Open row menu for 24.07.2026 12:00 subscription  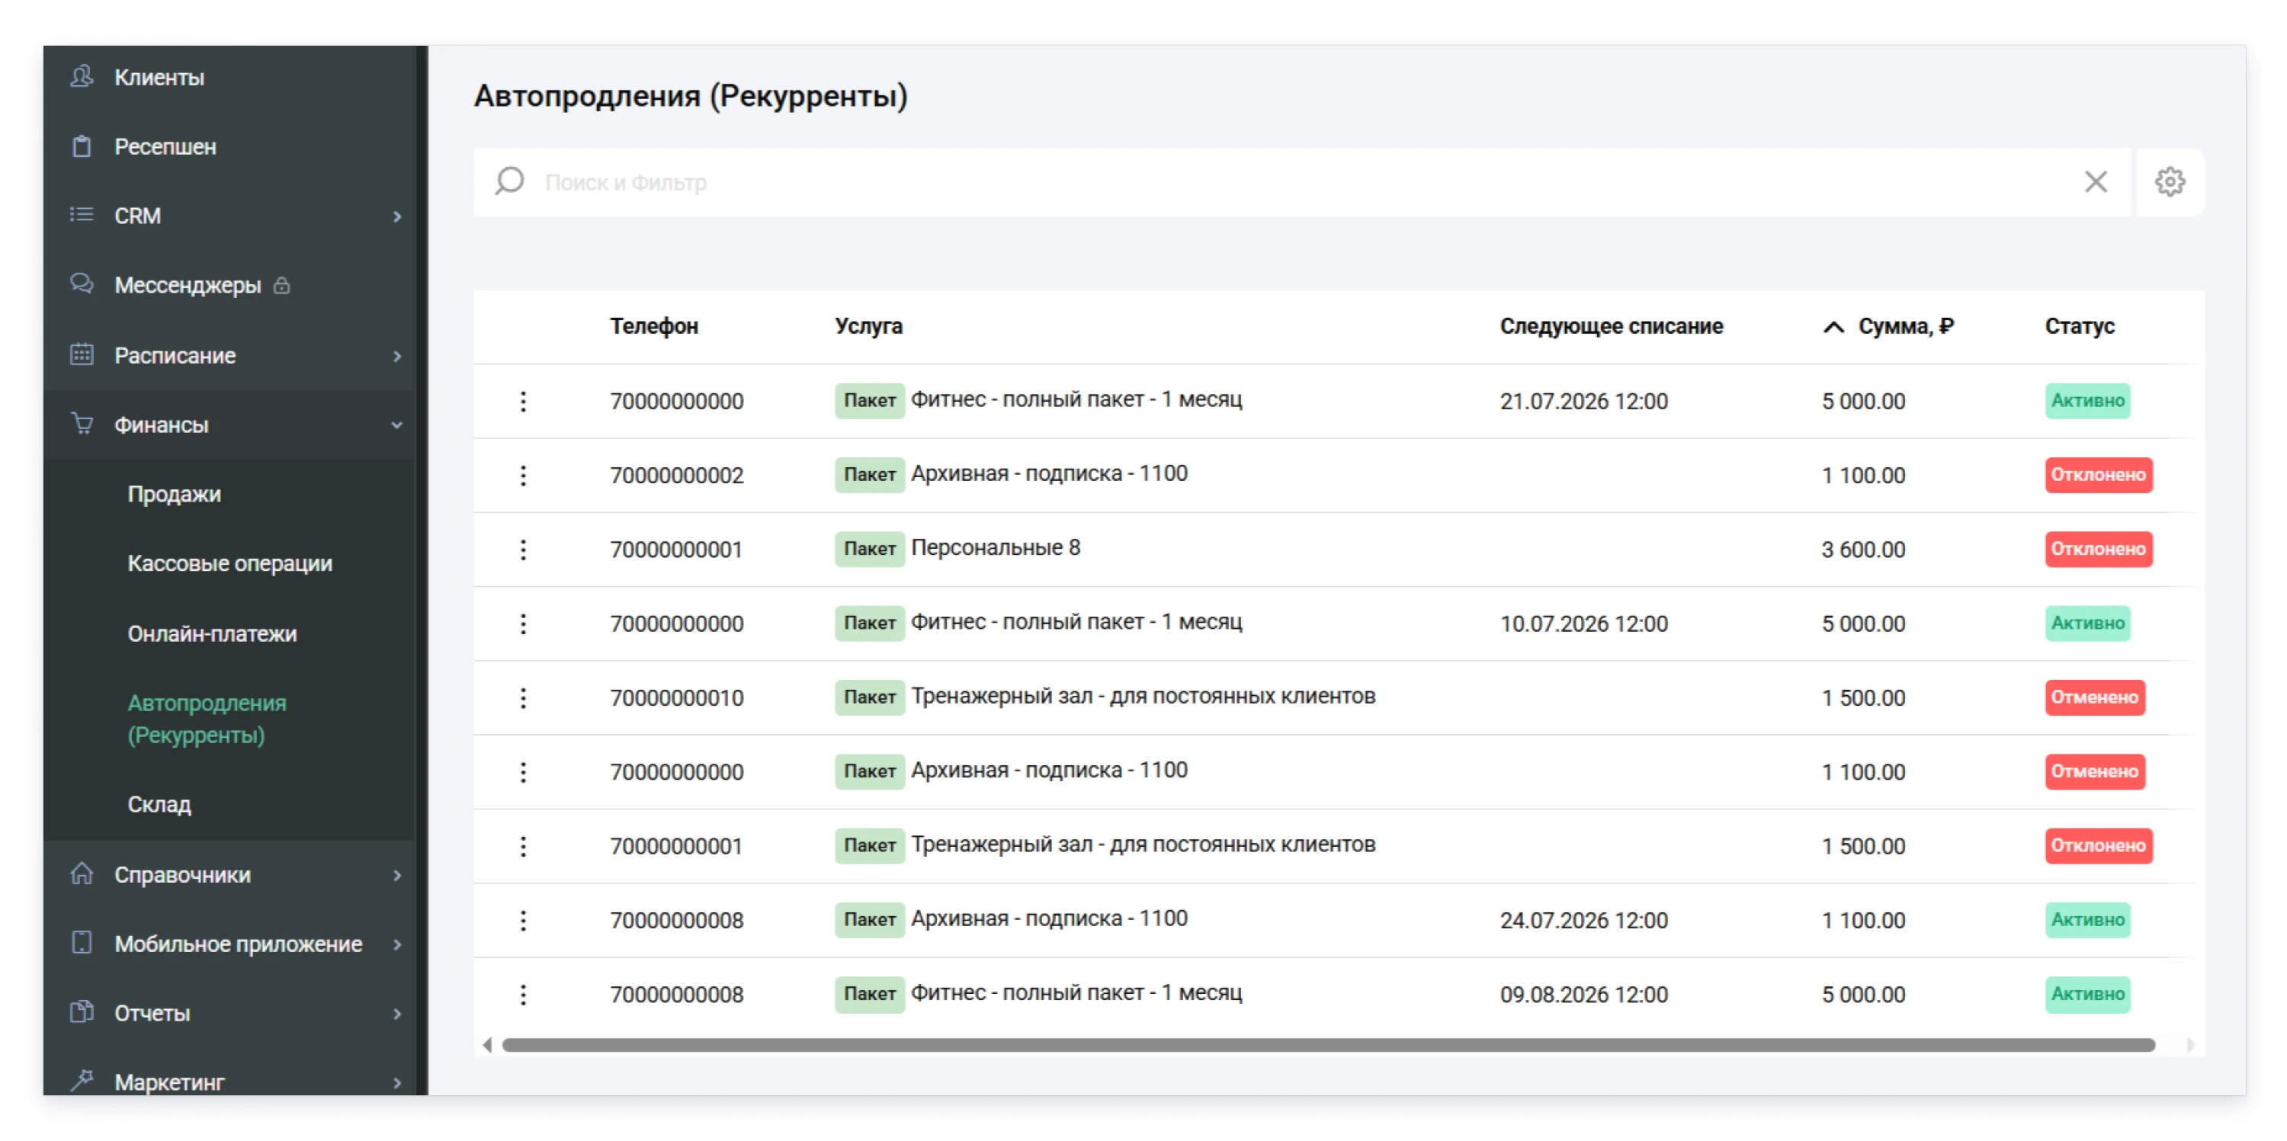(523, 920)
